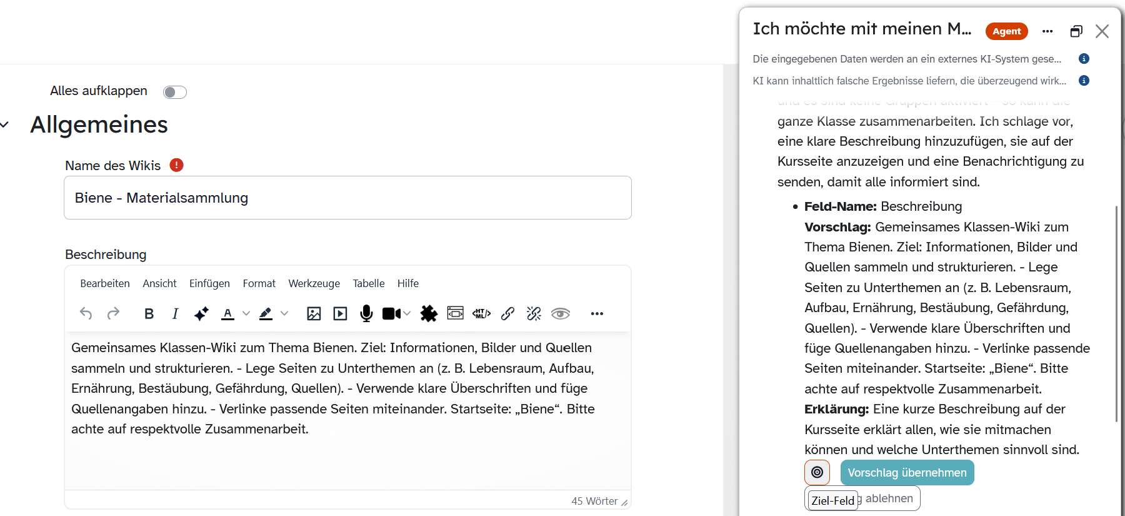Click the Italic formatting icon
Image resolution: width=1125 pixels, height=516 pixels.
tap(175, 314)
